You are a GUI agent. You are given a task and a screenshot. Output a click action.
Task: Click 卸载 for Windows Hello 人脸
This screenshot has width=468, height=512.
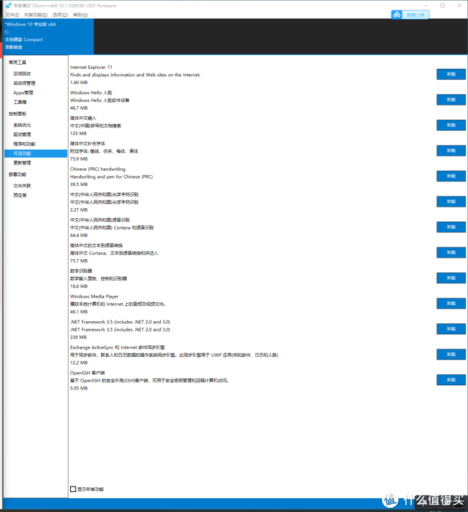point(451,100)
